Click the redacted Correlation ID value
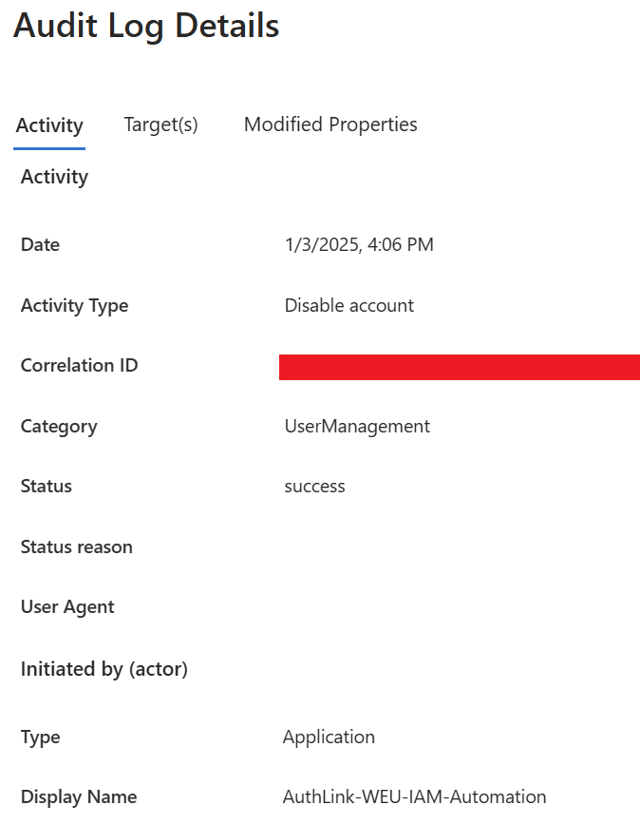The height and width of the screenshot is (824, 640). tap(459, 367)
